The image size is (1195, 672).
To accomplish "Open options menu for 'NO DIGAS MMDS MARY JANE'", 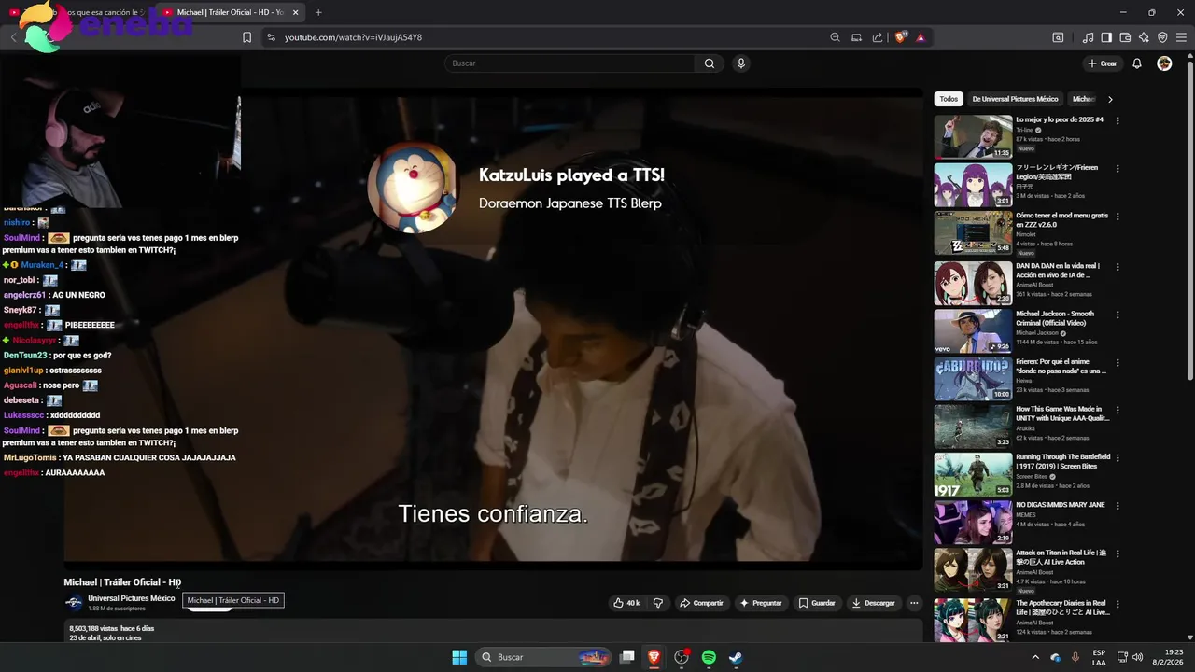I will tap(1118, 505).
